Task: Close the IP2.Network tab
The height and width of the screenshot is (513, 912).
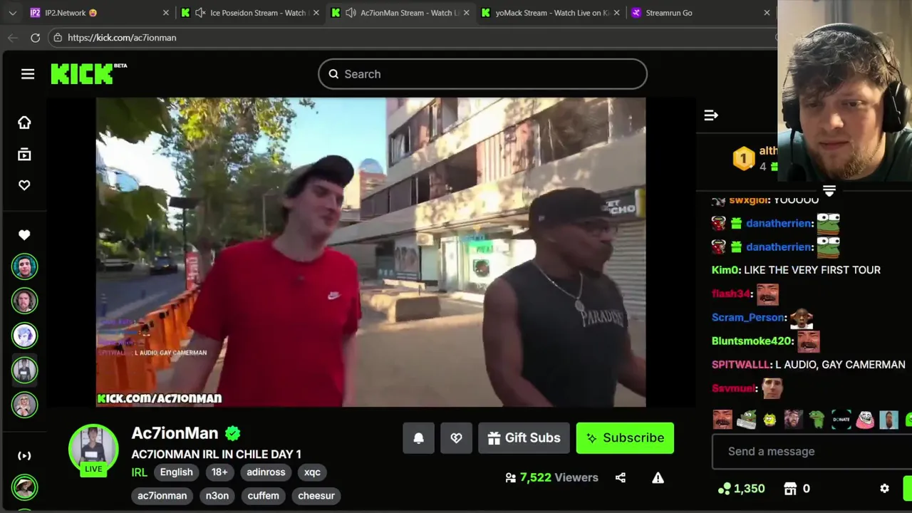Action: [165, 13]
